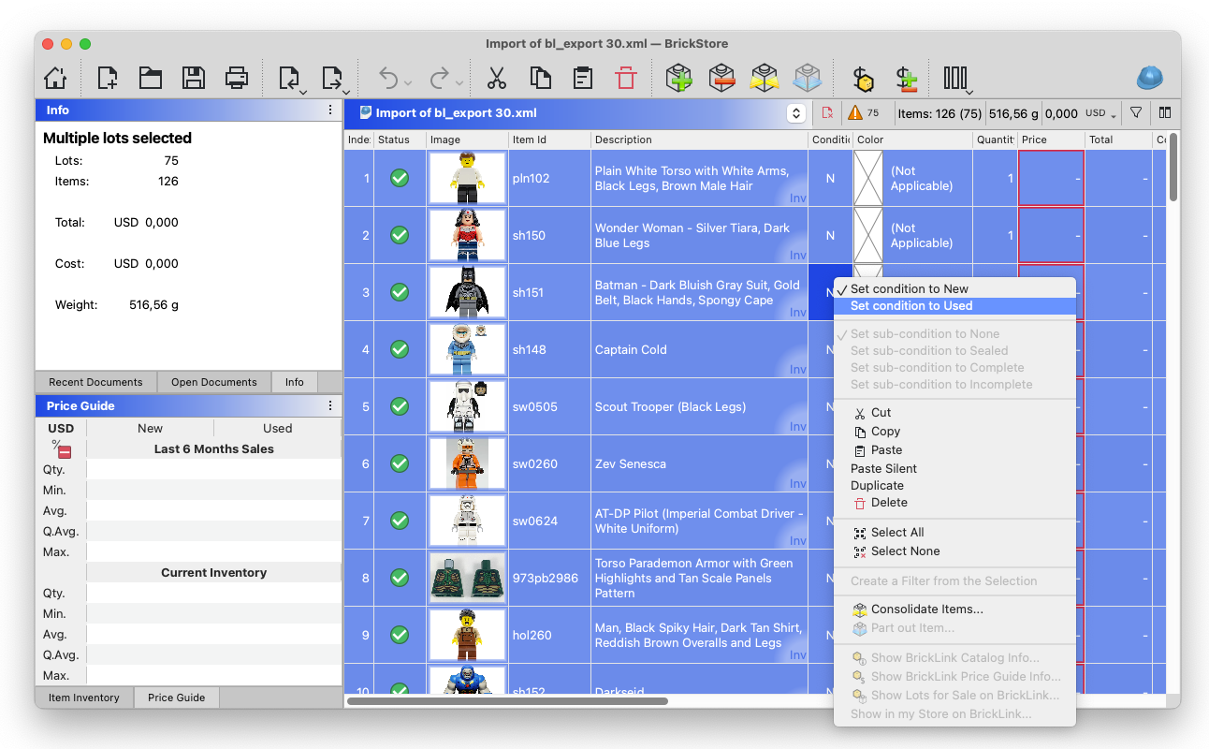Open the USD currency dropdown

pyautogui.click(x=1100, y=113)
